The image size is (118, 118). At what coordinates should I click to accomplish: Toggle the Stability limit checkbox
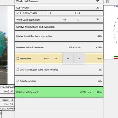[x=18, y=59]
